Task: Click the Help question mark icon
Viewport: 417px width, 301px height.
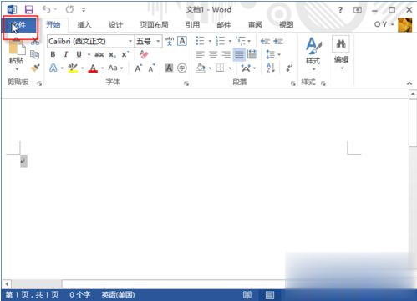Action: click(340, 10)
